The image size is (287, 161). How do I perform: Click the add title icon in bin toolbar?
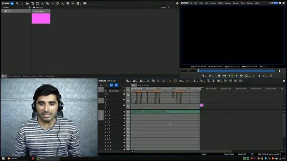click(x=32, y=3)
